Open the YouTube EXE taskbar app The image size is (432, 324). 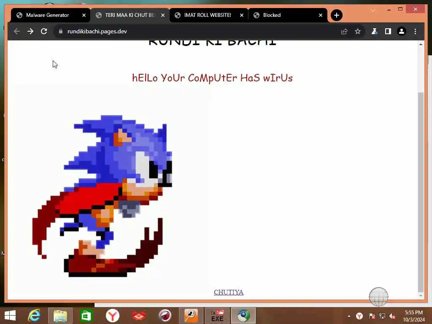pos(217,316)
